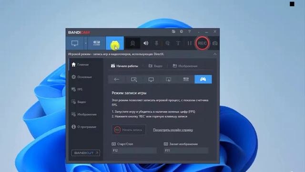Open the screen mode dropdown arrow
305x172 pixels.
86,43
